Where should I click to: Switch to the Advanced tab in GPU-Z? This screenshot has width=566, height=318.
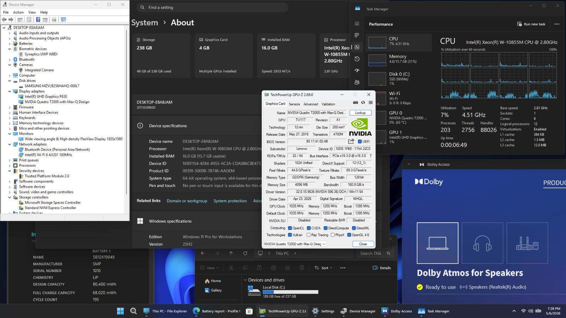(x=311, y=104)
